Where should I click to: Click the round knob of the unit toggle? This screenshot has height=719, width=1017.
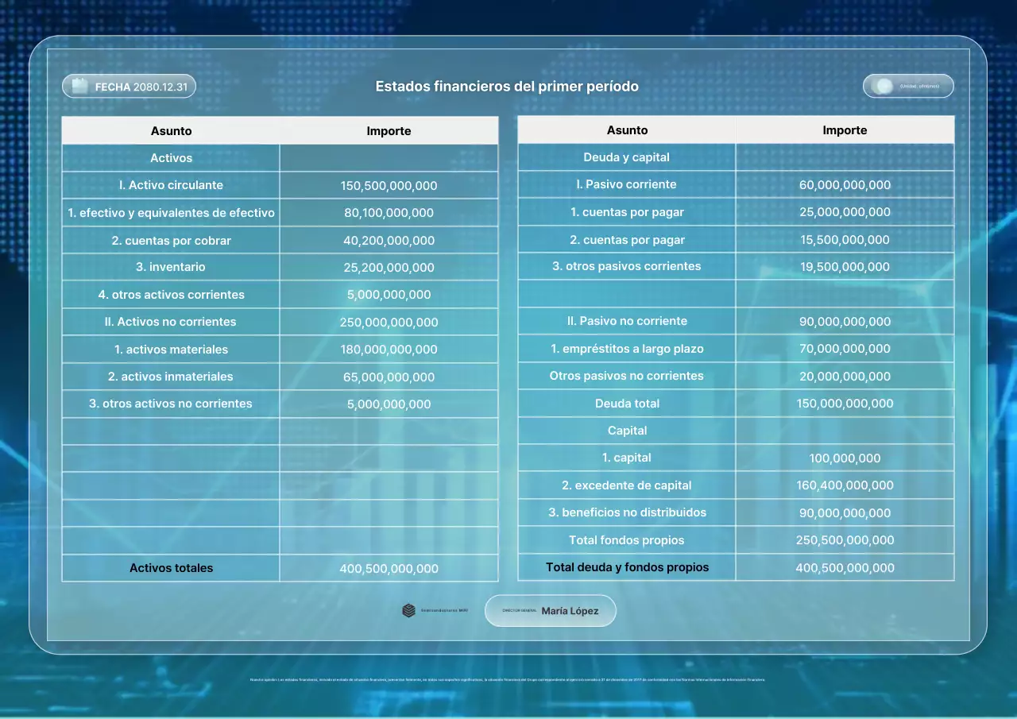[x=884, y=86]
